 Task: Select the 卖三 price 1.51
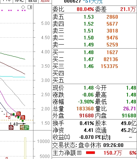[89, 31]
